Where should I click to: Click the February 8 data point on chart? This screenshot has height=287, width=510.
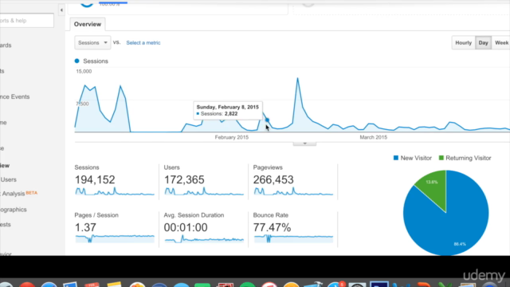pyautogui.click(x=267, y=120)
